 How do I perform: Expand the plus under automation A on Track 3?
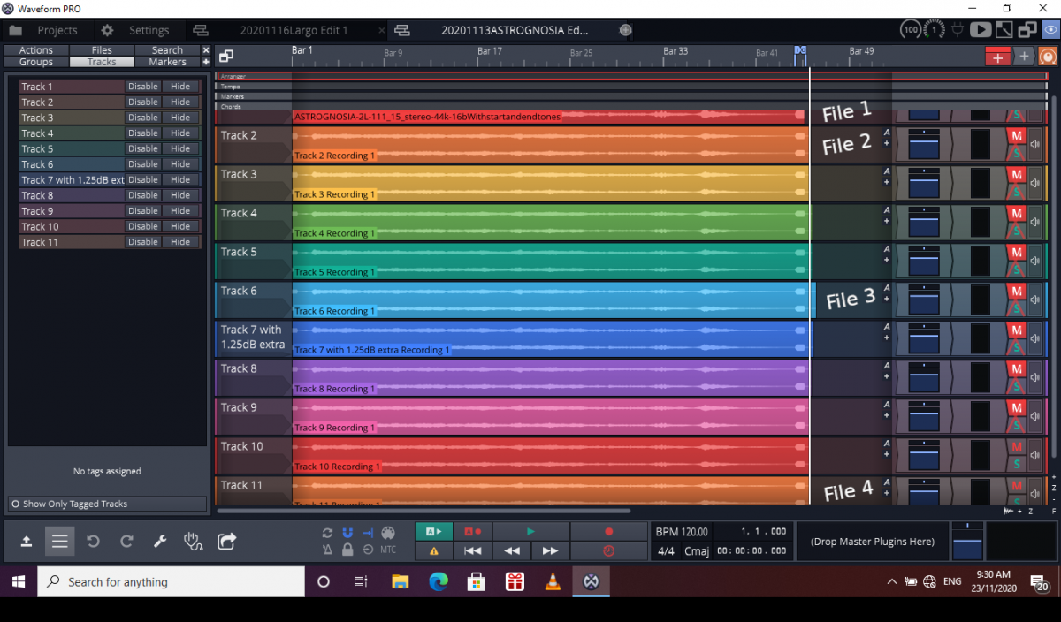887,182
